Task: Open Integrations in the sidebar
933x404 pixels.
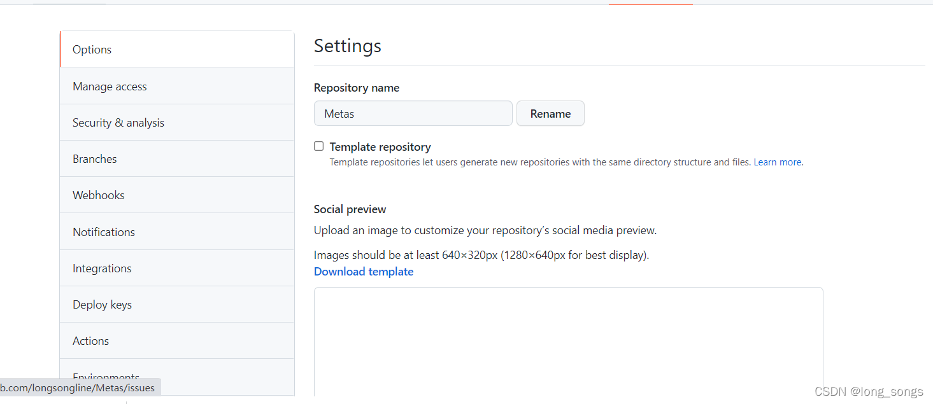Action: (102, 268)
